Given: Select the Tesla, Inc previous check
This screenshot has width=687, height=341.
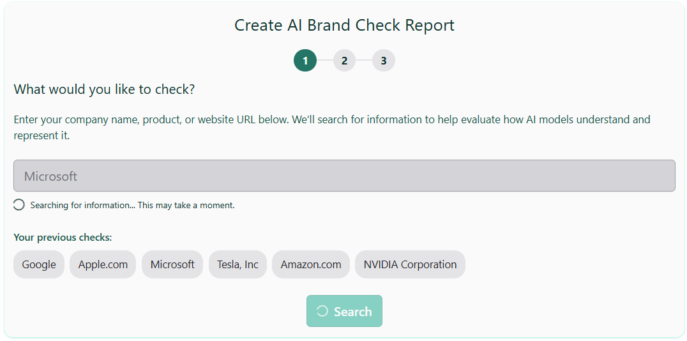Looking at the screenshot, I should tap(238, 264).
